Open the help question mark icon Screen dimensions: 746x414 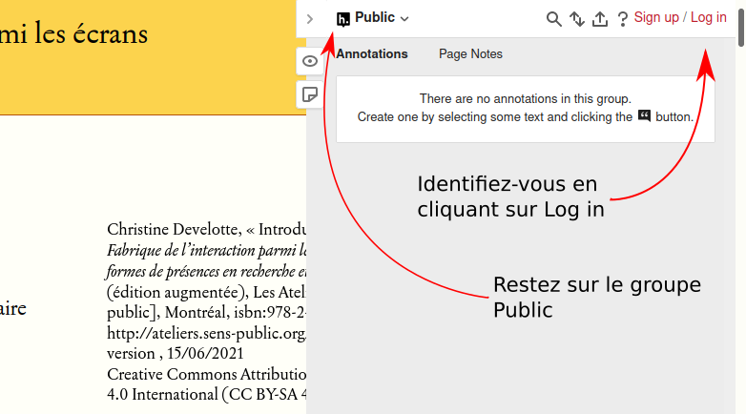tap(623, 18)
